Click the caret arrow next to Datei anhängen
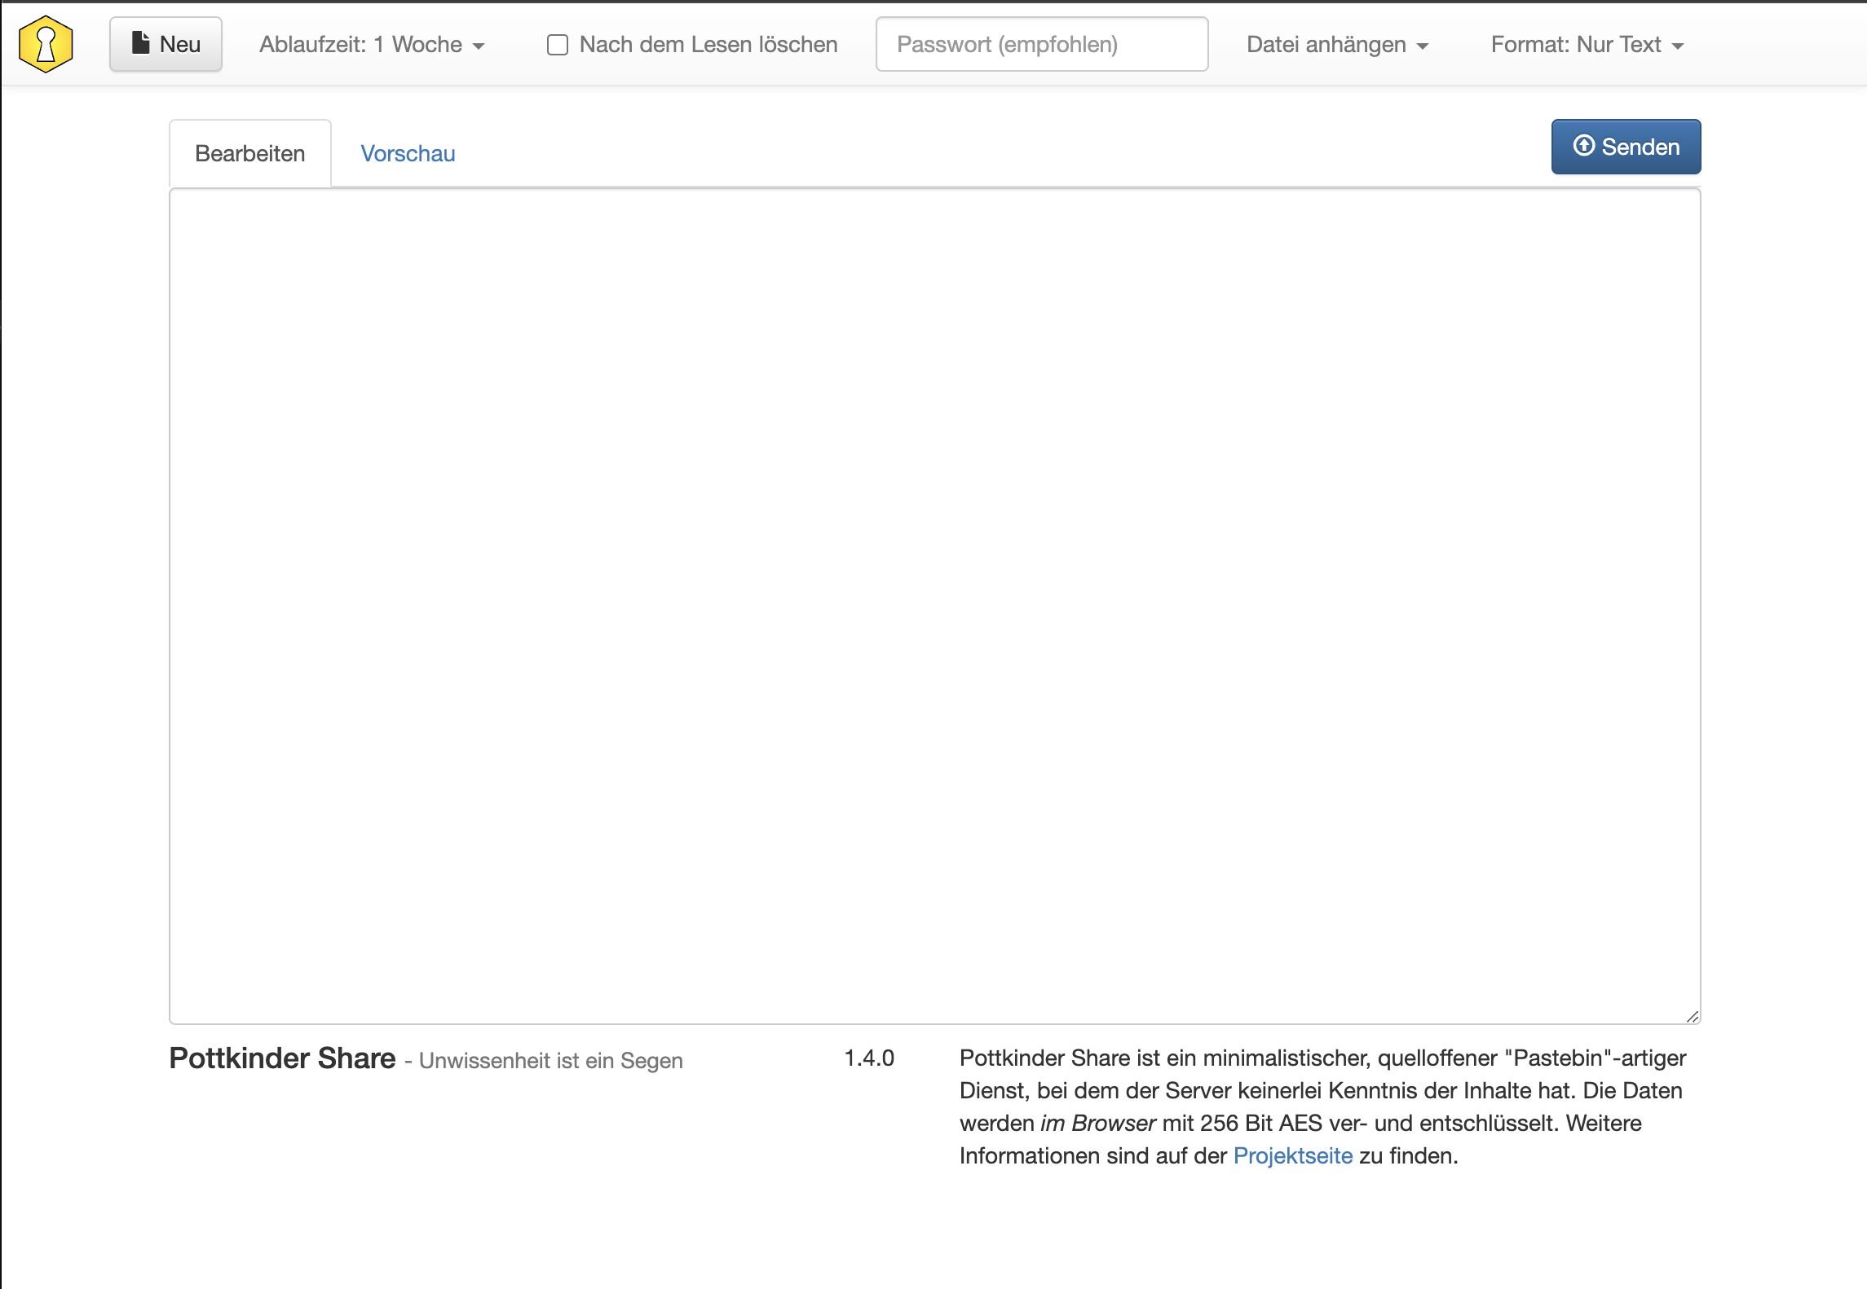 (x=1423, y=46)
